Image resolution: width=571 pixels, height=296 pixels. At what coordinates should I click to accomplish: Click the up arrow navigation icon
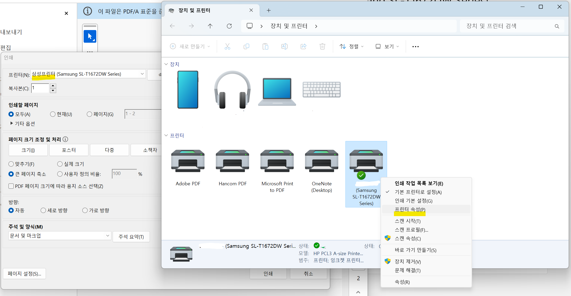210,26
